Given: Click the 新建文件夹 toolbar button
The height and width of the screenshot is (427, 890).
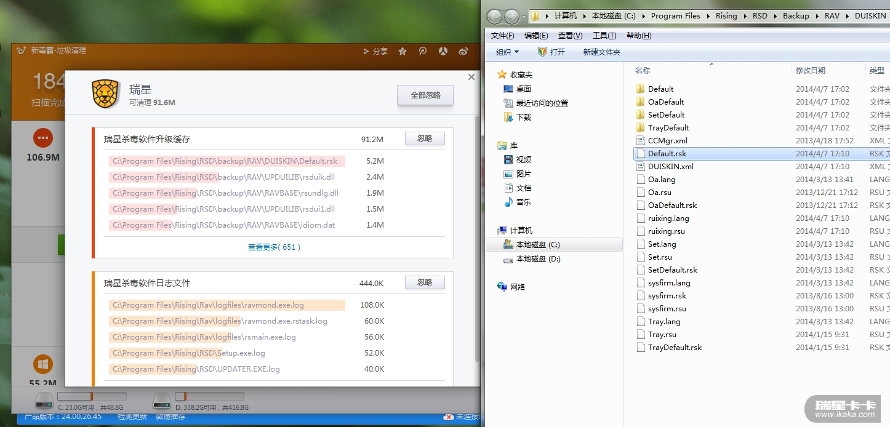Looking at the screenshot, I should 602,52.
